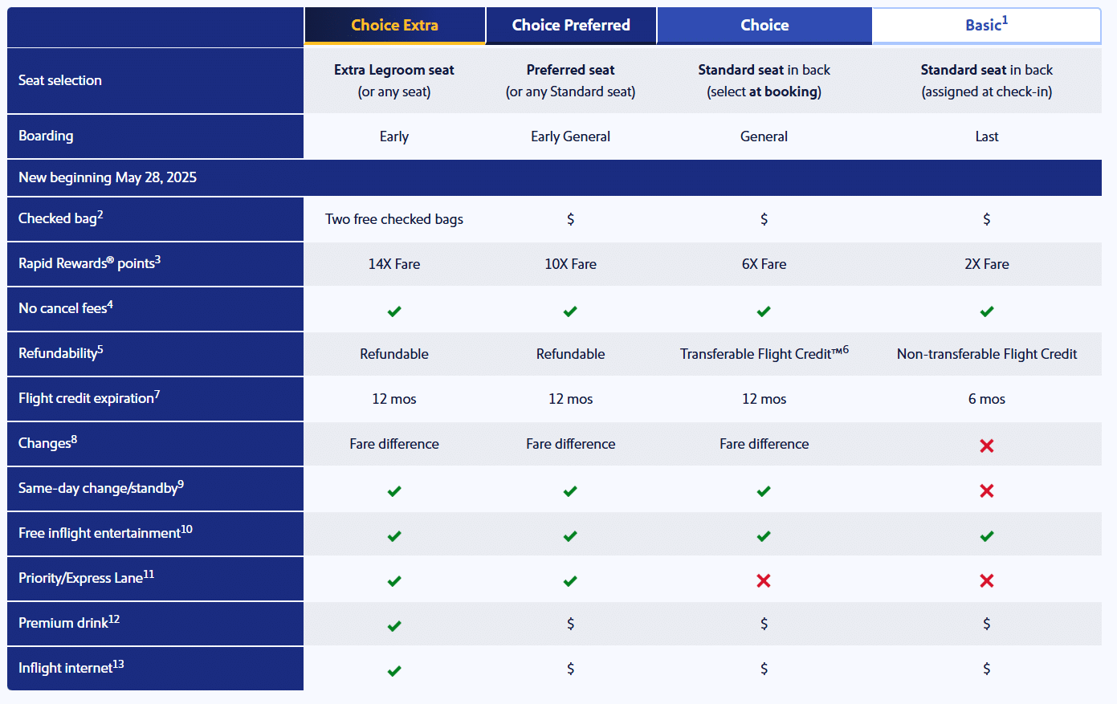Click the 'Checked bag' row header

pos(155,218)
